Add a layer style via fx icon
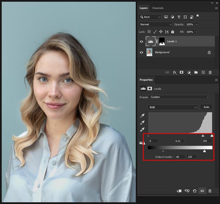 175,73
